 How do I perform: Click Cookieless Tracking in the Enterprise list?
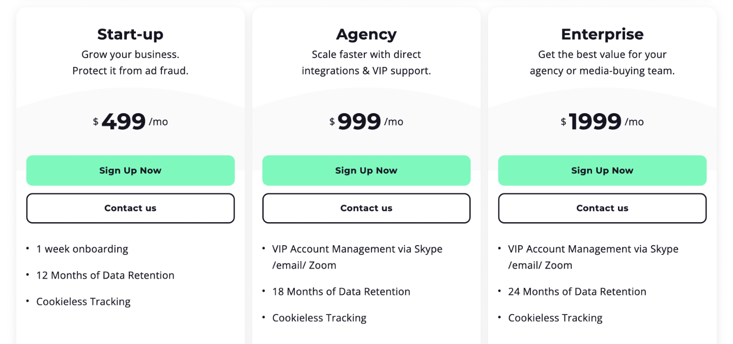tap(555, 318)
